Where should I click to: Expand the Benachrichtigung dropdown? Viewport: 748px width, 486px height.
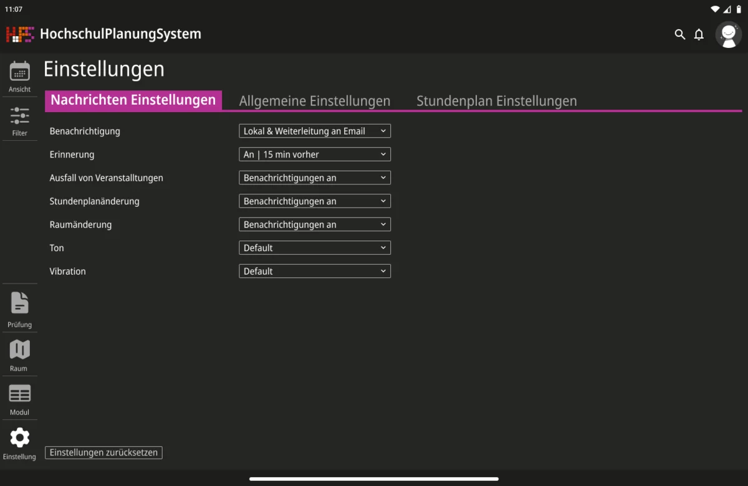click(x=315, y=131)
